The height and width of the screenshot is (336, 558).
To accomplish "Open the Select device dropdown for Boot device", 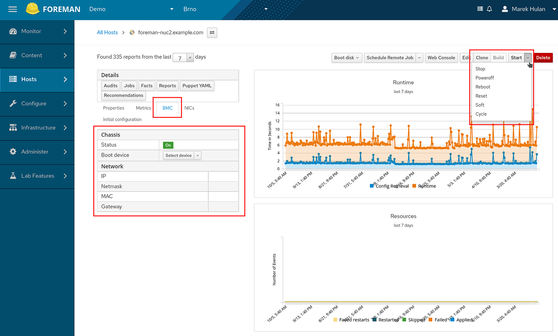I will 182,155.
